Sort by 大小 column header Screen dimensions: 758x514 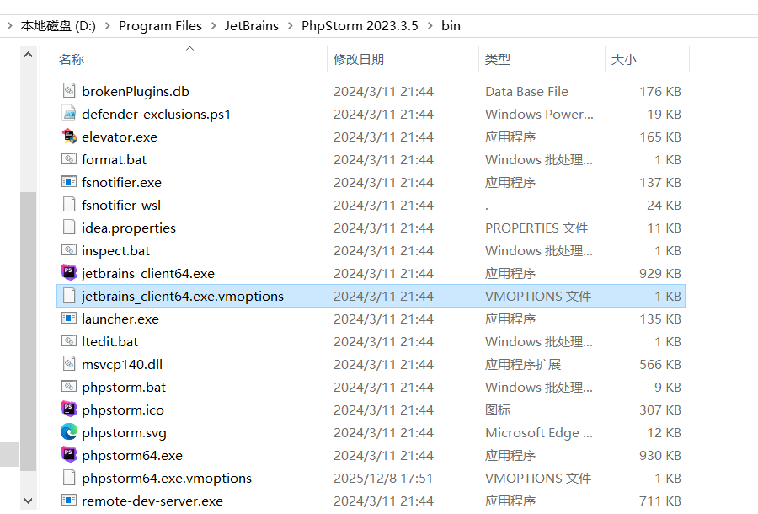623,59
